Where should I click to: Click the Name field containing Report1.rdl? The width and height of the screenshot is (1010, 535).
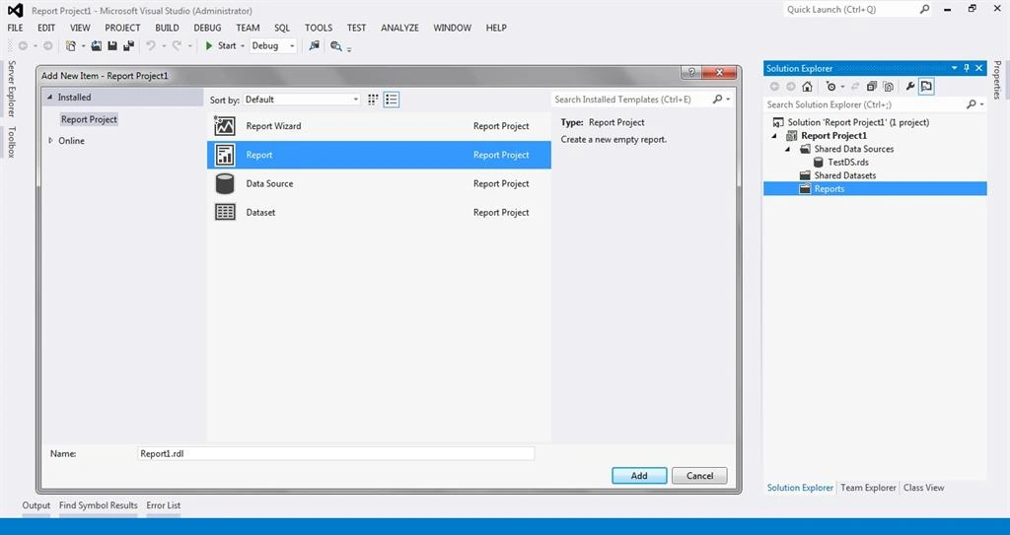coord(336,453)
